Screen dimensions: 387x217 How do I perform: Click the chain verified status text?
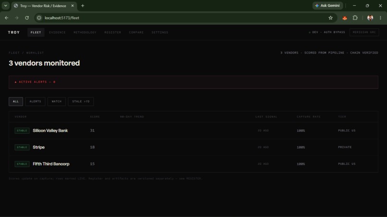(x=364, y=53)
